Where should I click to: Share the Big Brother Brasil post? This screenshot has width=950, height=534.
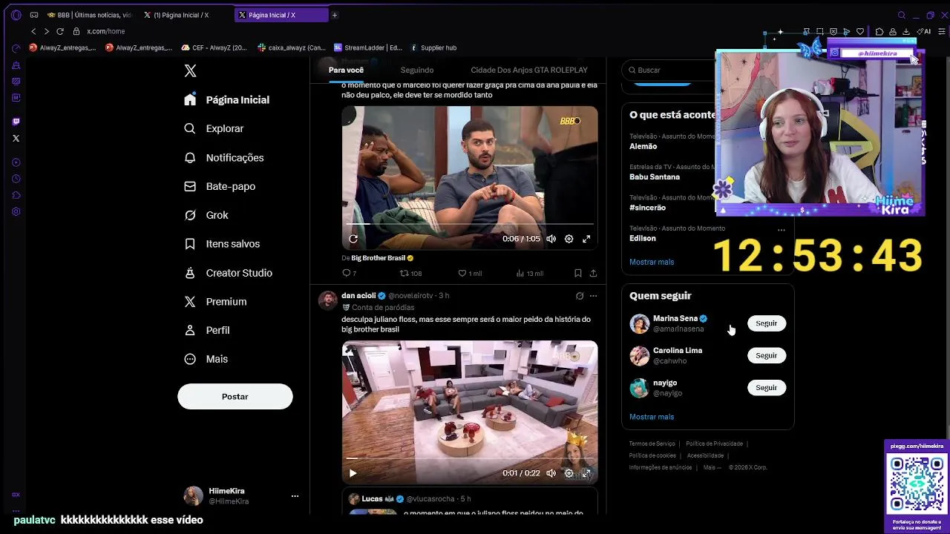[593, 273]
